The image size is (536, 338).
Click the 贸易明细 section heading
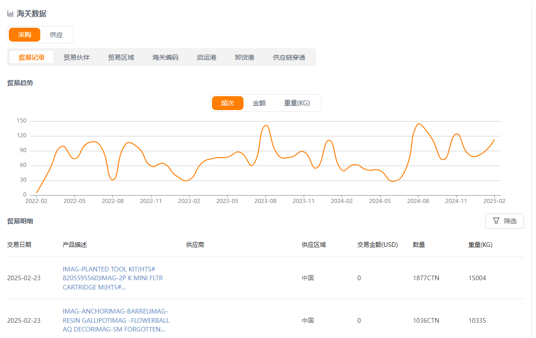pyautogui.click(x=20, y=221)
